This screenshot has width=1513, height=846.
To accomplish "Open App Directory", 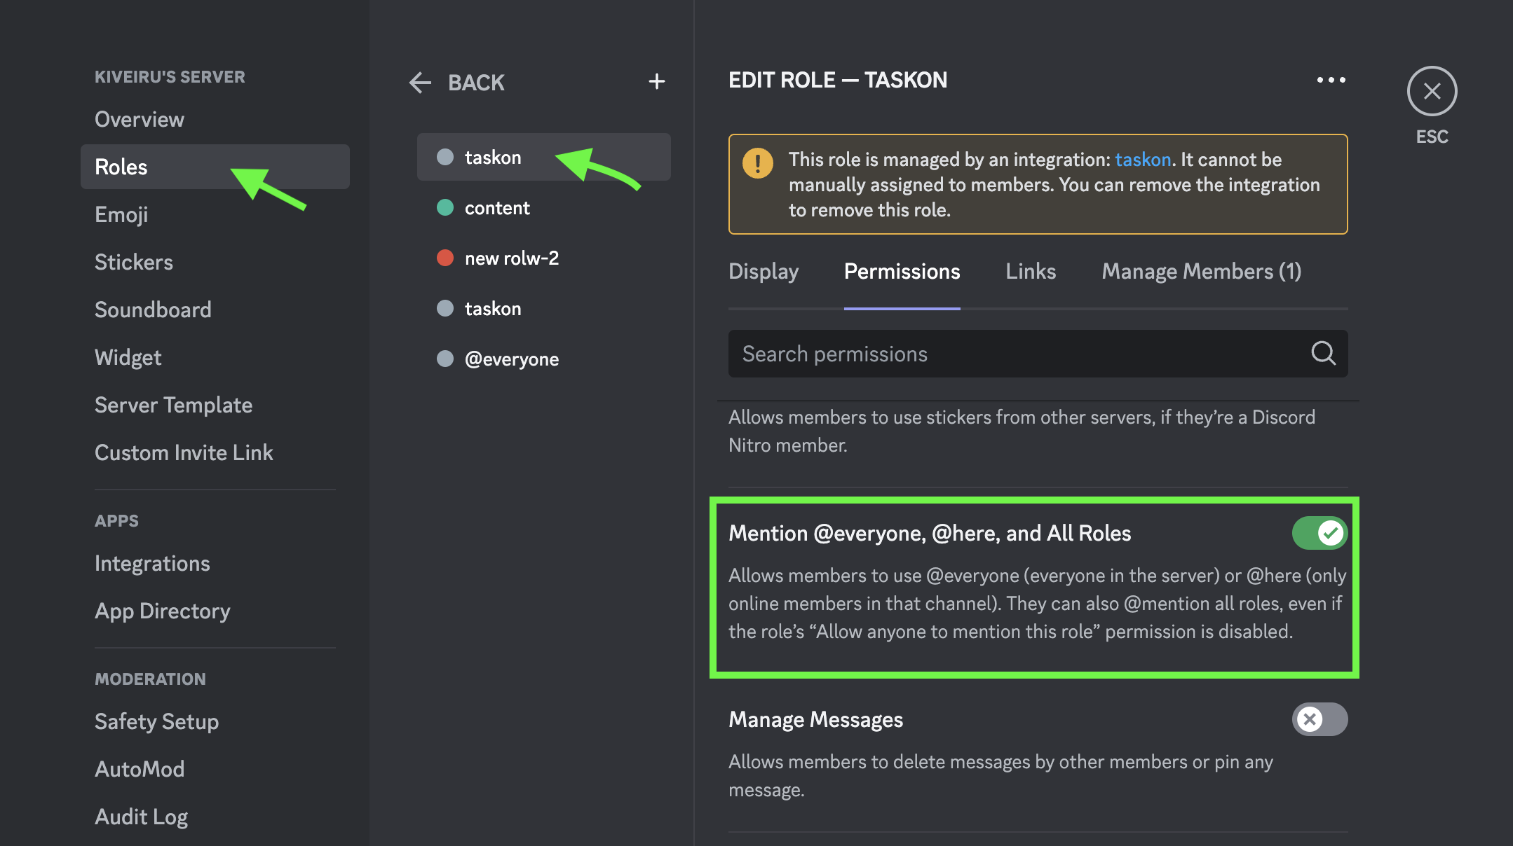I will coord(215,611).
